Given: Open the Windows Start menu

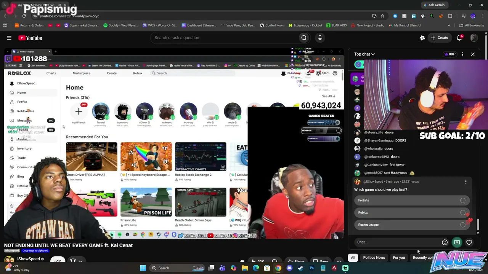Looking at the screenshot, I should tap(143, 268).
